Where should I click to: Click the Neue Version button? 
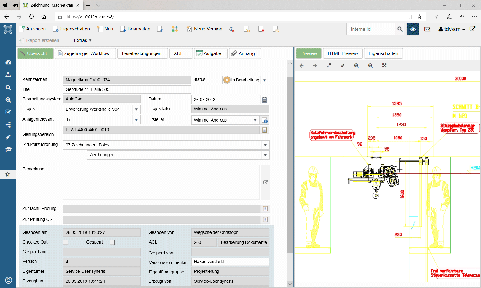pyautogui.click(x=204, y=29)
